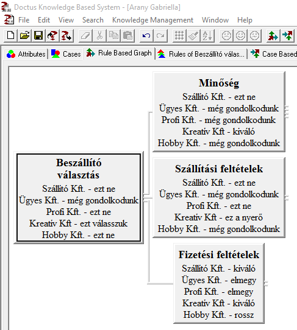Click 'Szállító Kft. - ezt ne' in Minőség

pyautogui.click(x=219, y=97)
